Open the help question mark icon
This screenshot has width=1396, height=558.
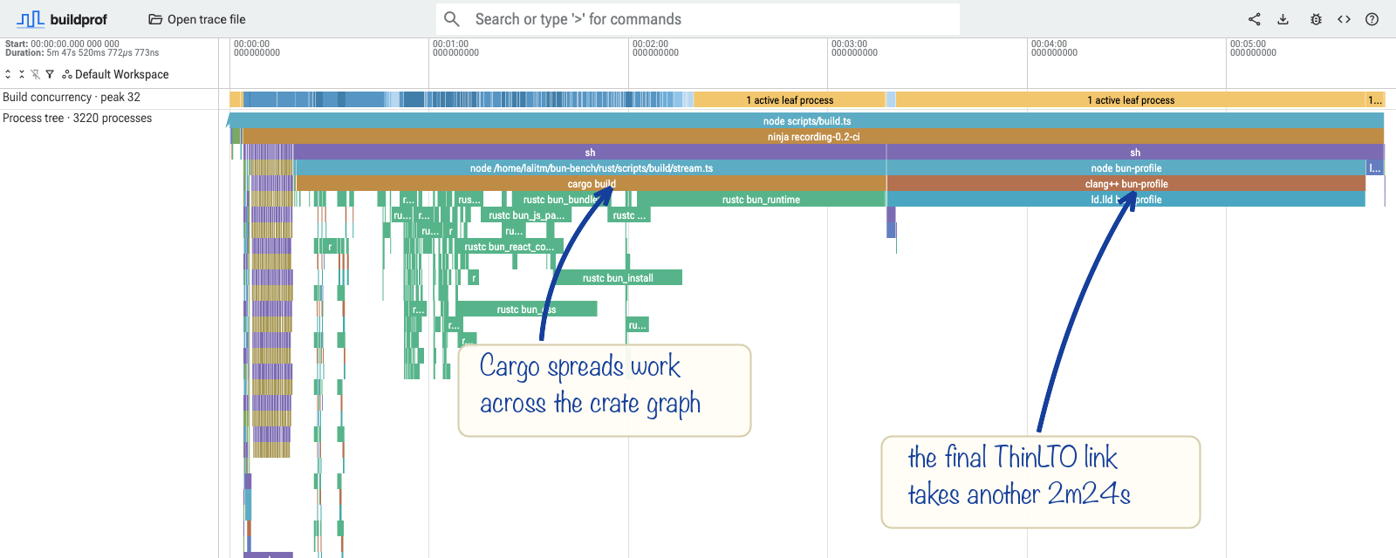pyautogui.click(x=1372, y=19)
